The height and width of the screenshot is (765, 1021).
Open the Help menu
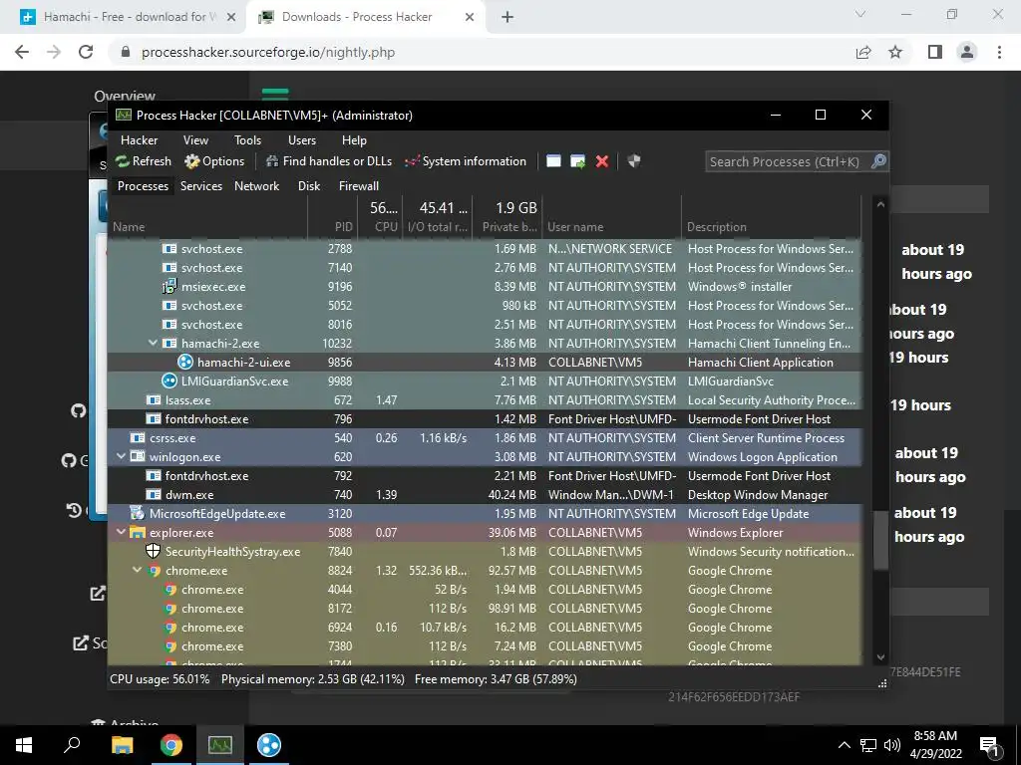point(354,139)
